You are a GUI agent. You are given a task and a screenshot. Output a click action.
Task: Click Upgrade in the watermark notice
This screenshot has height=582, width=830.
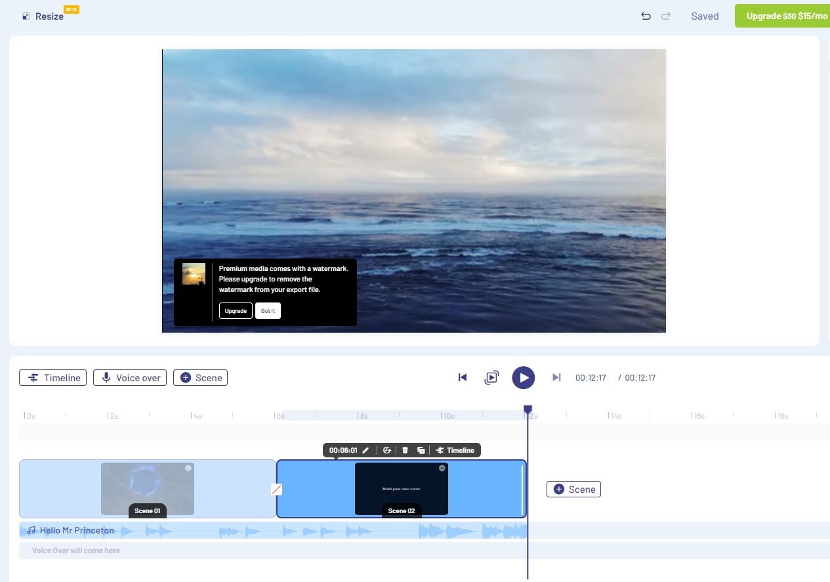pyautogui.click(x=236, y=310)
